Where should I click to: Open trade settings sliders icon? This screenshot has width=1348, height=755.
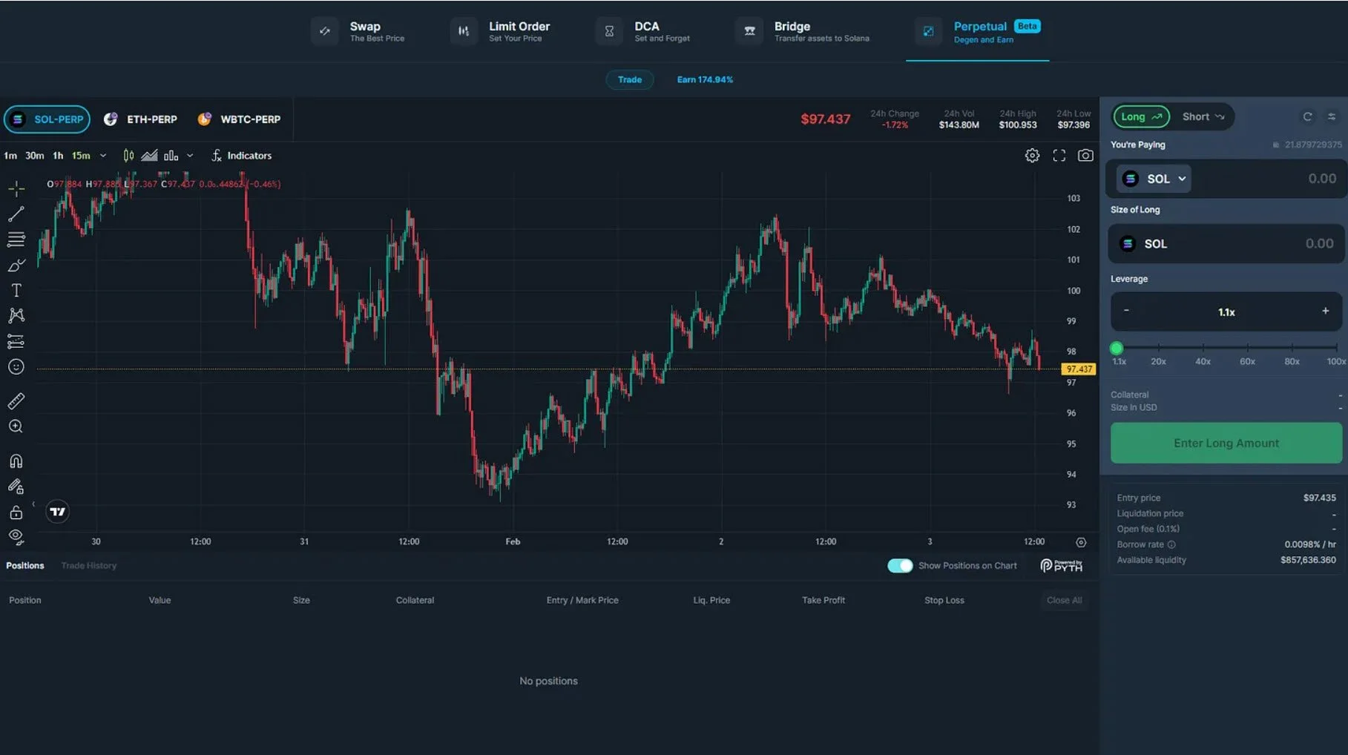1332,116
